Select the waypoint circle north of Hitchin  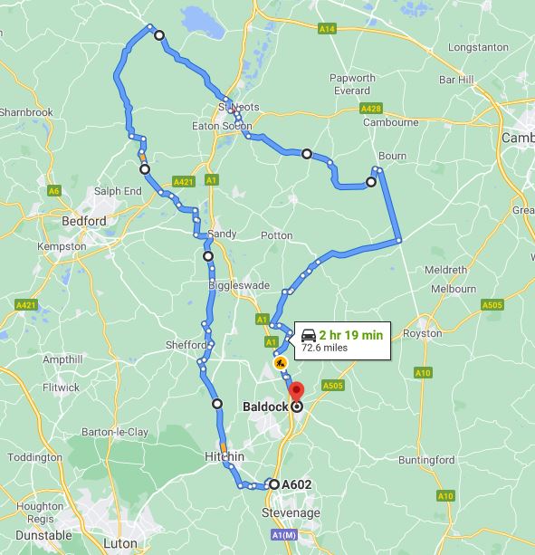pos(217,404)
